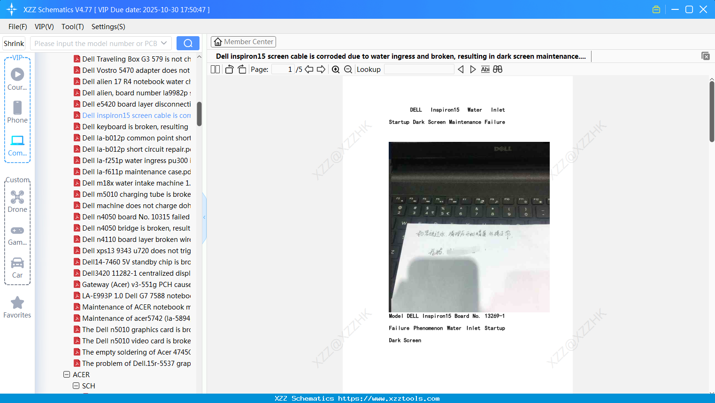Open the Member Center
Image resolution: width=715 pixels, height=403 pixels.
[243, 42]
